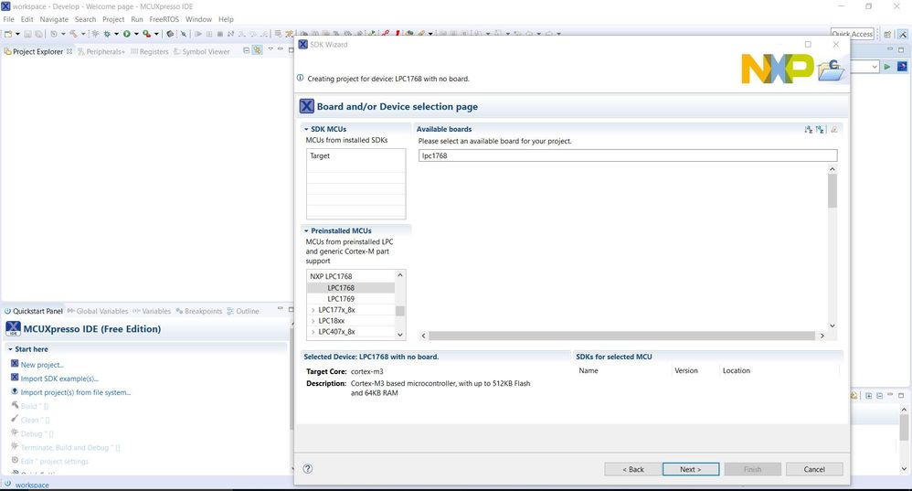Click the available boards vertical scrollbar
Viewport: 912px width, 491px height.
pyautogui.click(x=832, y=191)
